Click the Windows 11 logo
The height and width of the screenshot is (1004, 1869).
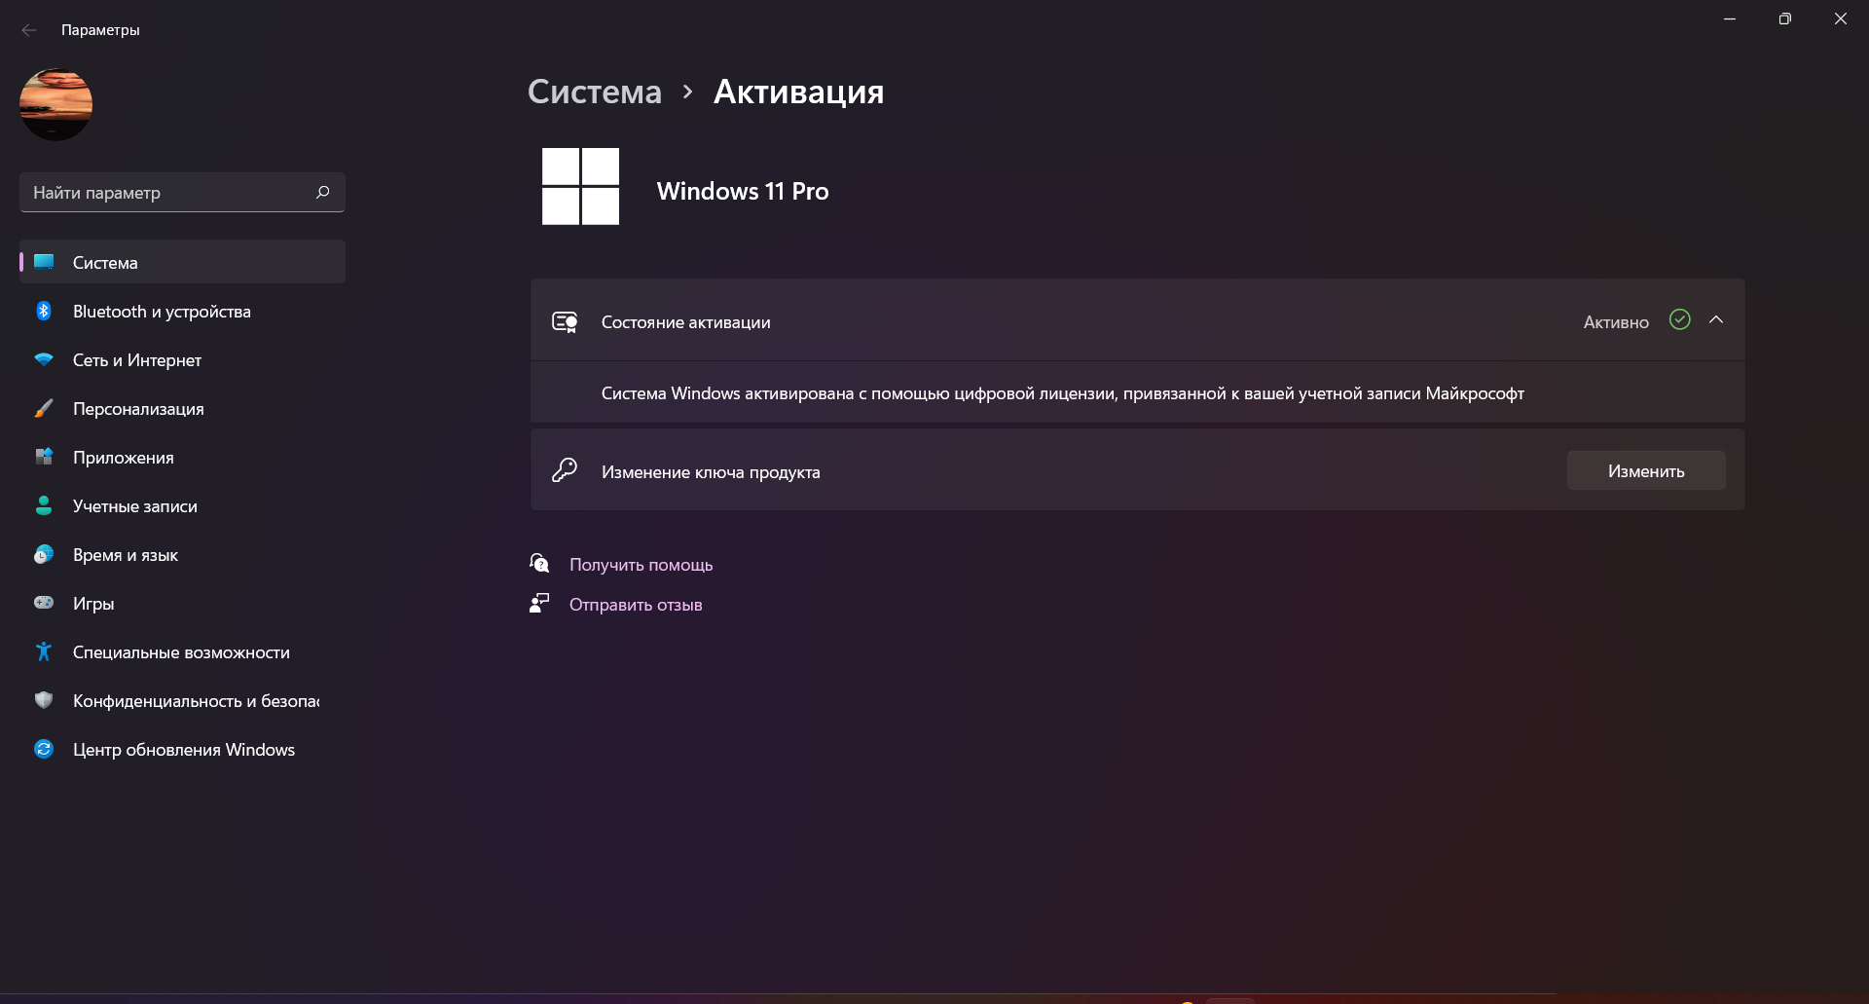pyautogui.click(x=580, y=186)
